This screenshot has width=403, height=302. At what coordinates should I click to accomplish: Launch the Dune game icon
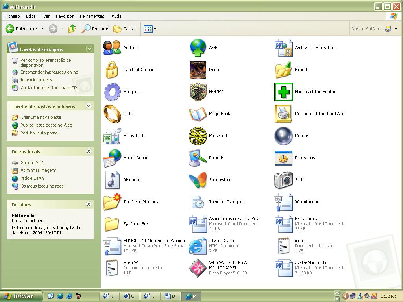(198, 70)
